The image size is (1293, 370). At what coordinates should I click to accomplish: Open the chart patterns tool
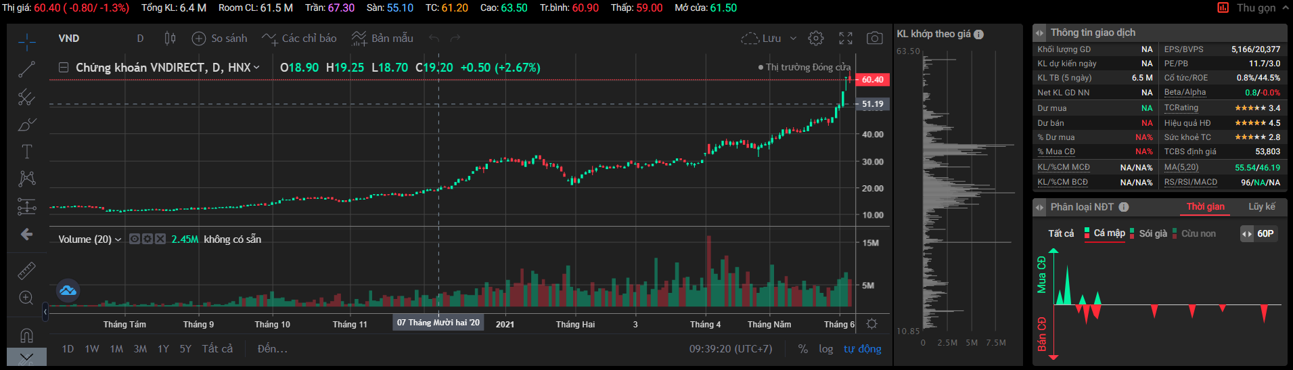coord(26,179)
